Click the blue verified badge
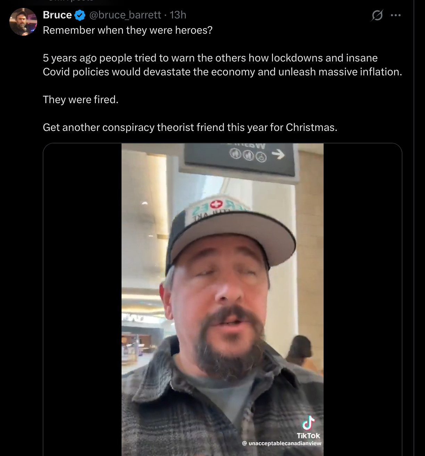Screen dimensions: 425x456 click(x=80, y=15)
